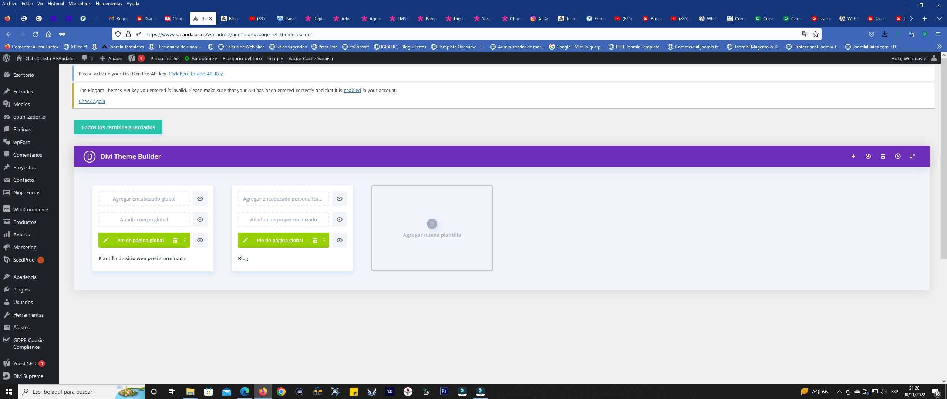Edit default template's global footer pencil icon
The image size is (947, 399).
106,240
